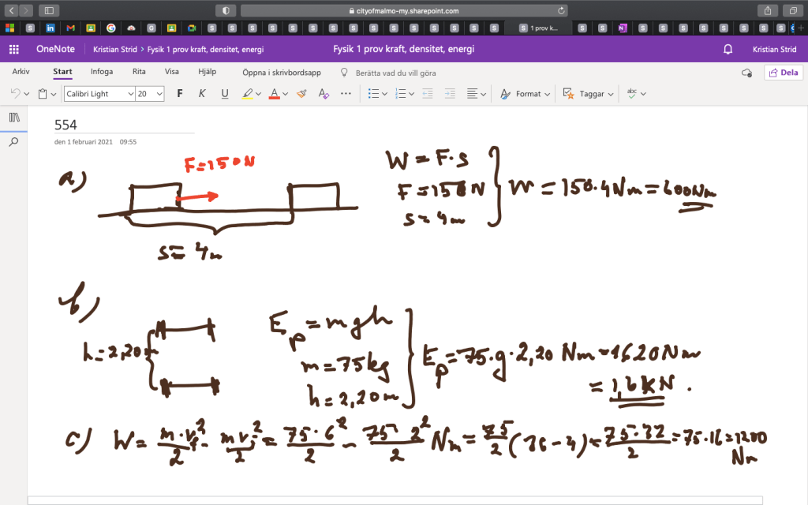Click Öppna i skrivbordsapp

[281, 73]
